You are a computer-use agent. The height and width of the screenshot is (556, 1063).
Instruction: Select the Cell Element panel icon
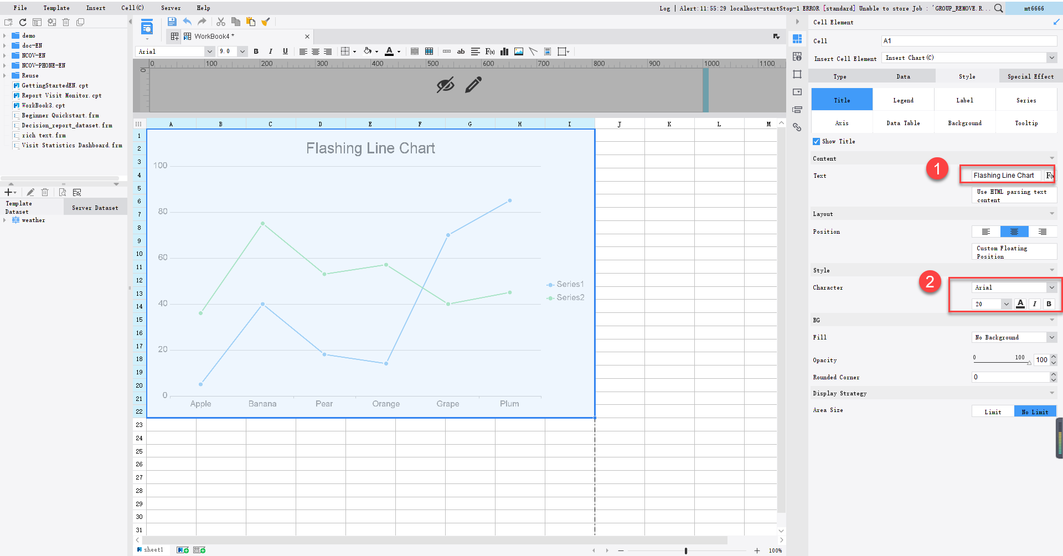coord(797,38)
